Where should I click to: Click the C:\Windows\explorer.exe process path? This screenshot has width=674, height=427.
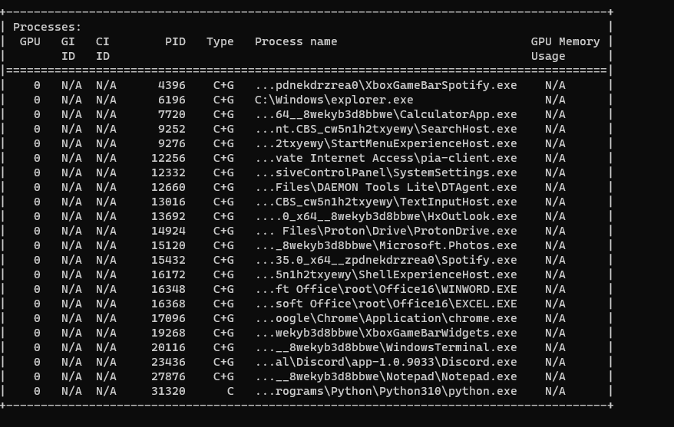point(334,100)
